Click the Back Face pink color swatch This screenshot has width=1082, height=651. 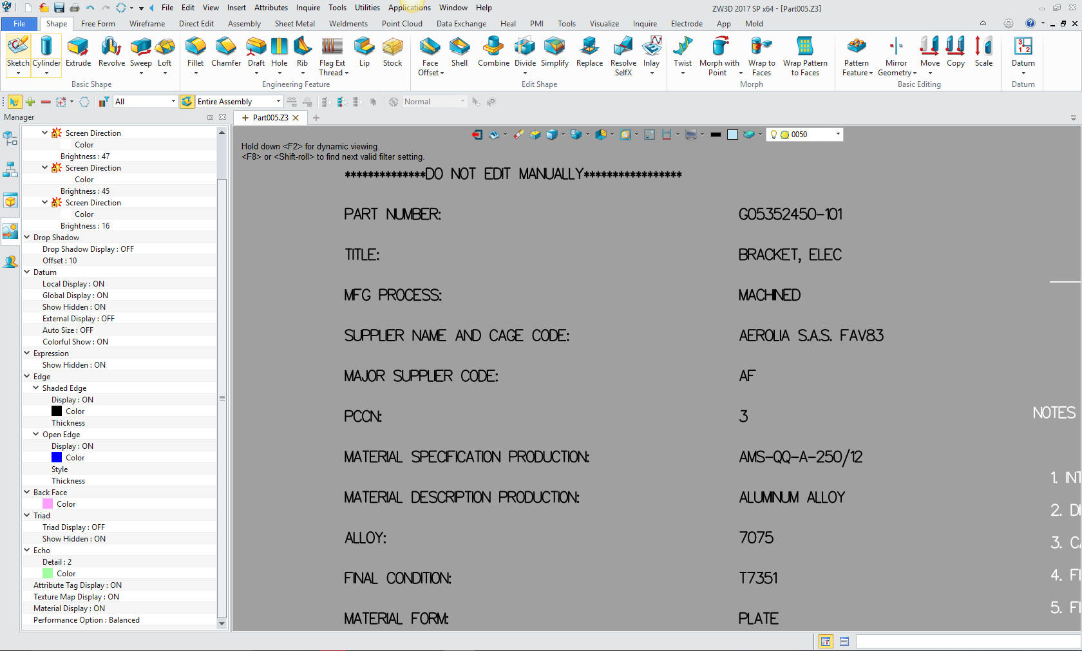(x=48, y=504)
